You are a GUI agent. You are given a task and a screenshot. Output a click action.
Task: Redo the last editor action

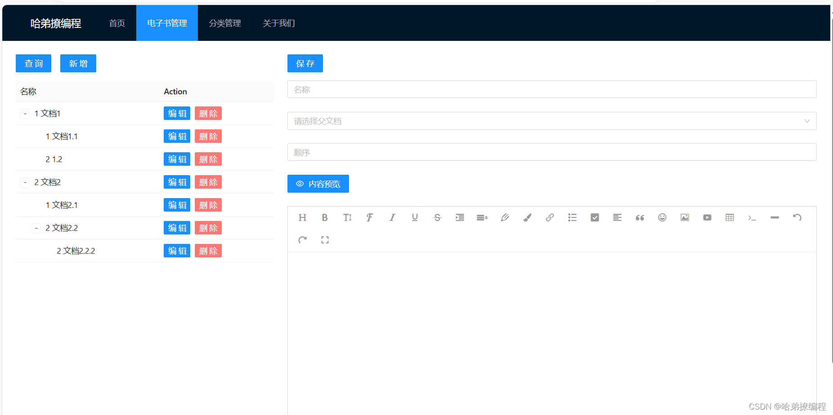pyautogui.click(x=302, y=240)
